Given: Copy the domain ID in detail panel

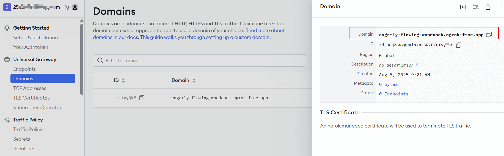Looking at the screenshot, I should coord(459,45).
